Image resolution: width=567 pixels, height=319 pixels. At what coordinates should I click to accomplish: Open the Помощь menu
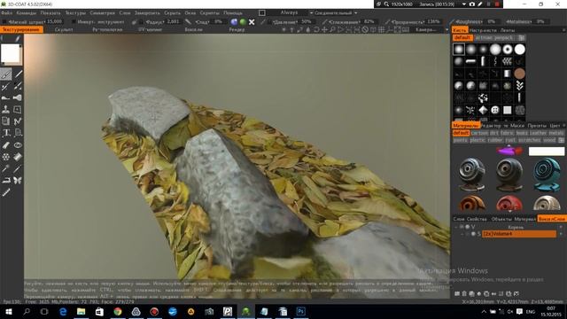[x=232, y=12]
